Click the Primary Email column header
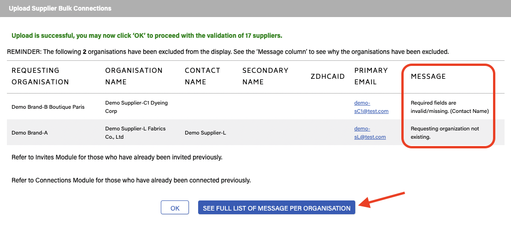 coord(372,76)
